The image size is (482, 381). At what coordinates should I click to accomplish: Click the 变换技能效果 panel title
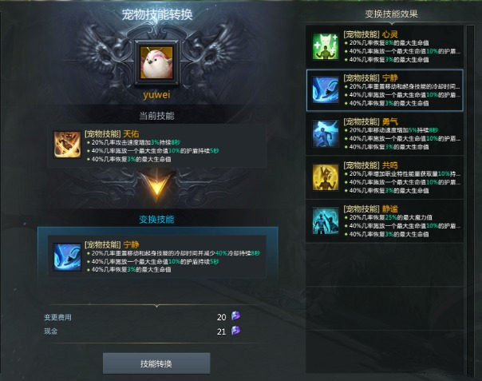pos(391,14)
